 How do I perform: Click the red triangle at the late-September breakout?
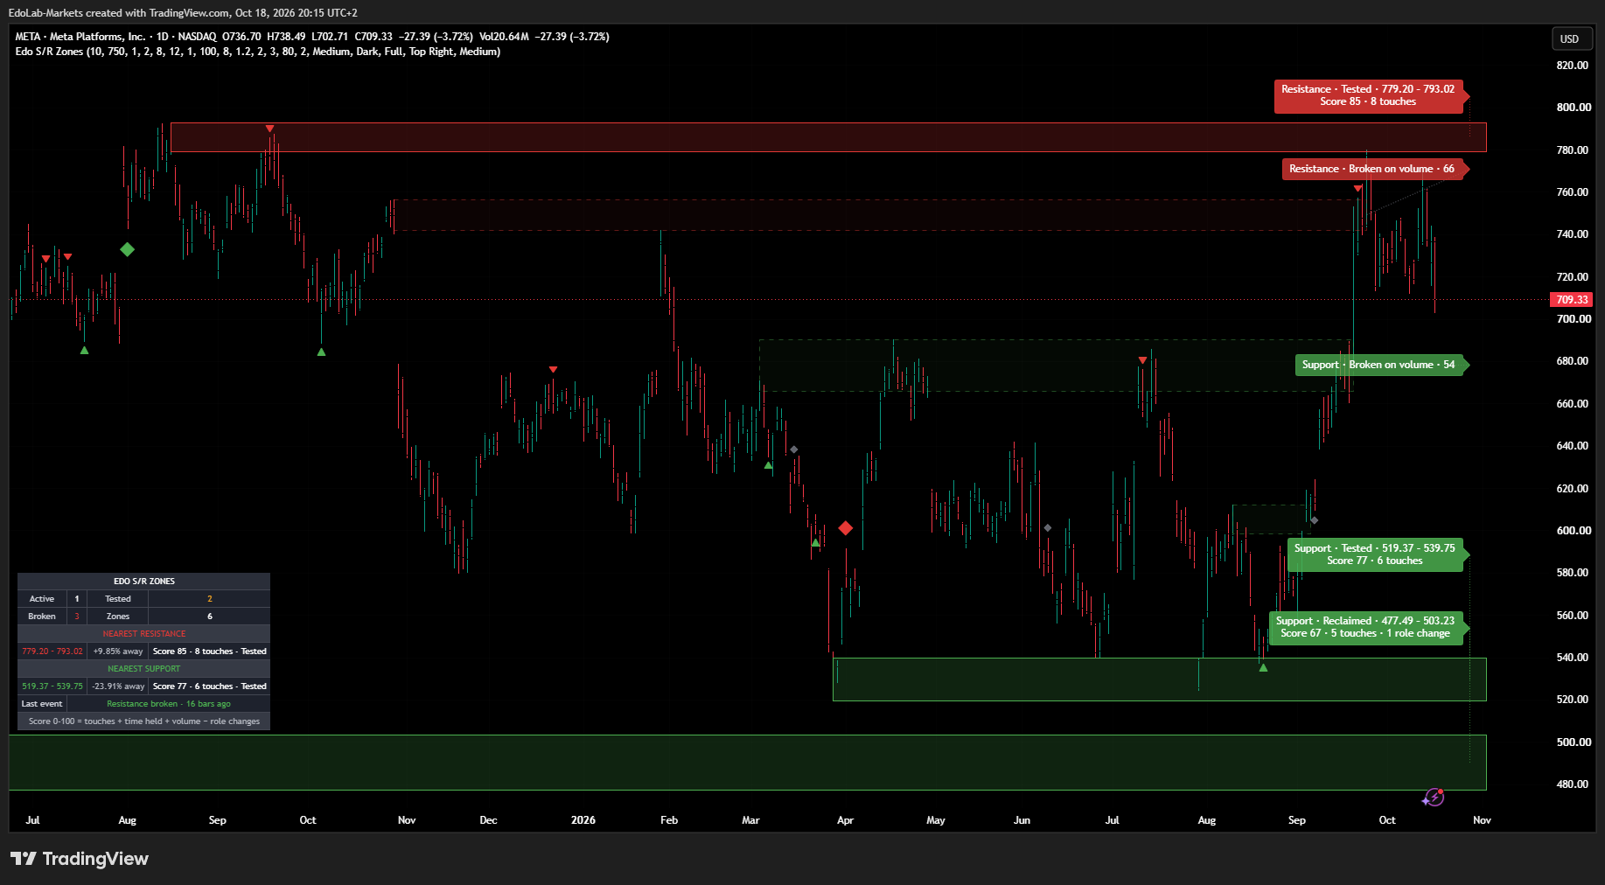pos(1357,189)
